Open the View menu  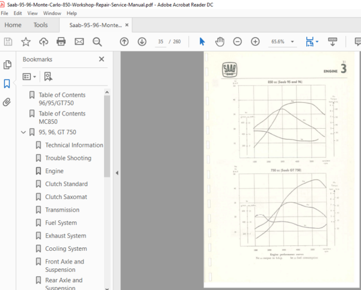32,13
